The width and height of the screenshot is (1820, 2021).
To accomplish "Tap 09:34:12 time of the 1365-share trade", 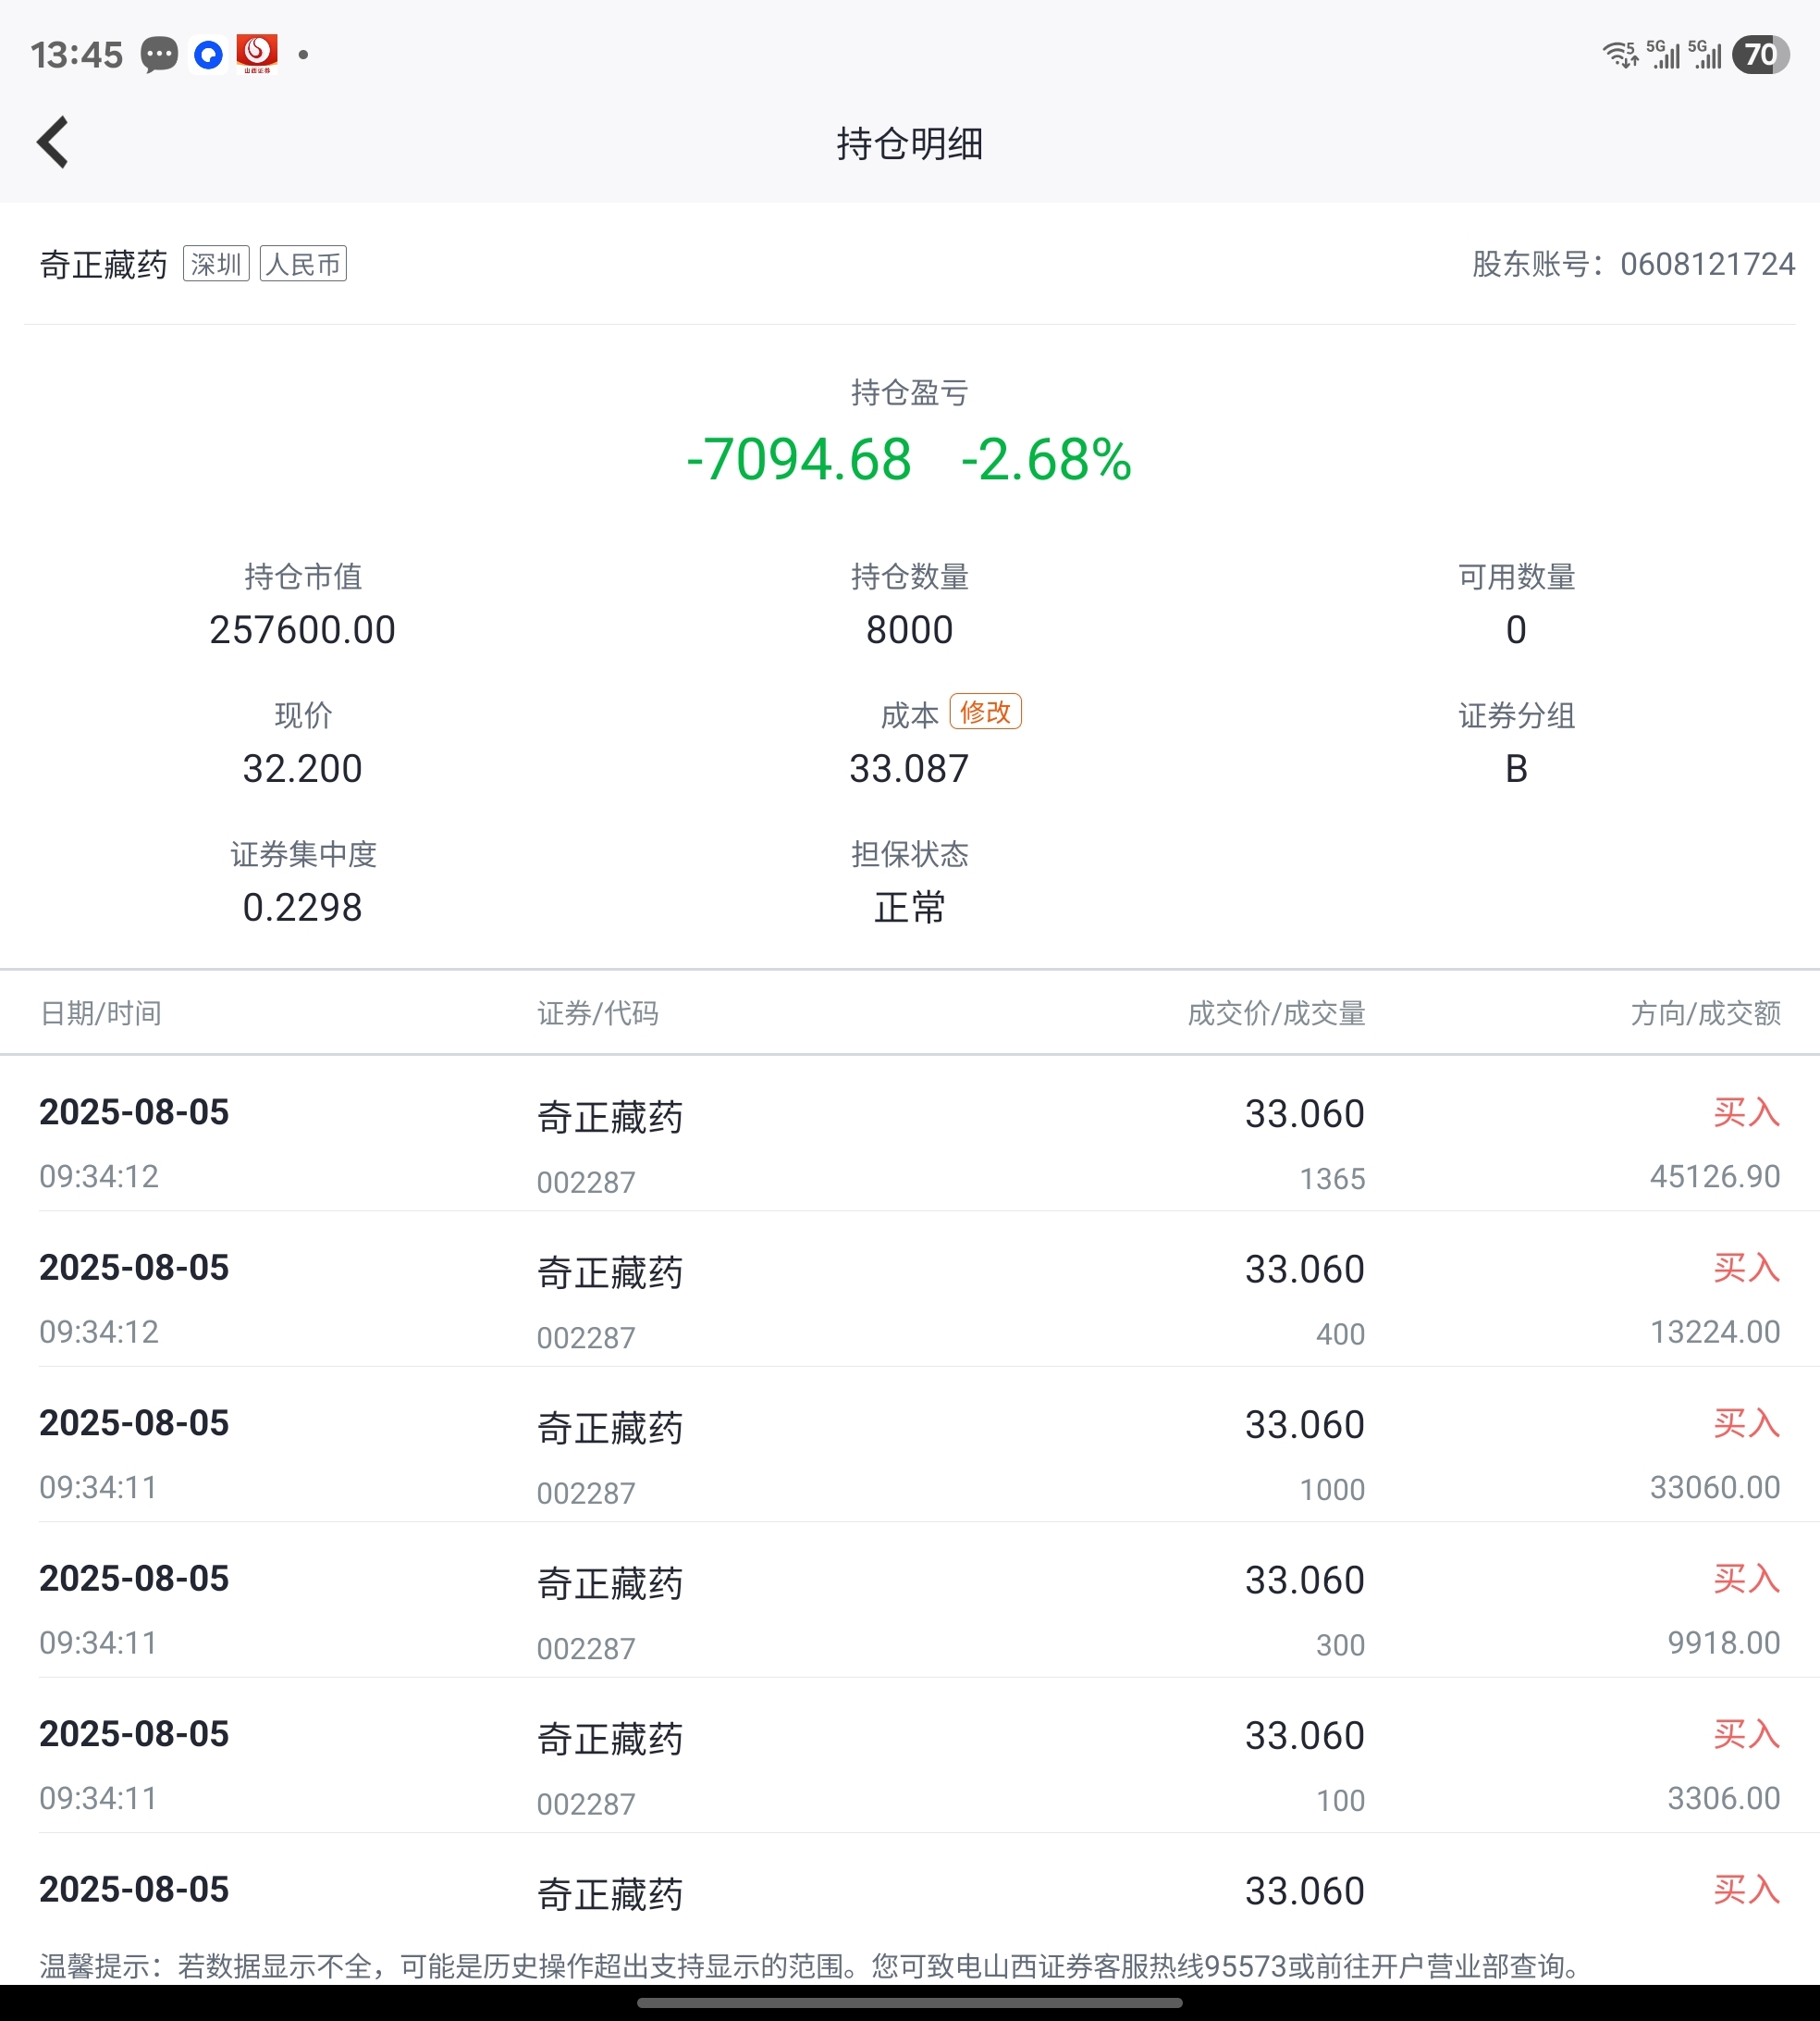I will coord(99,1176).
